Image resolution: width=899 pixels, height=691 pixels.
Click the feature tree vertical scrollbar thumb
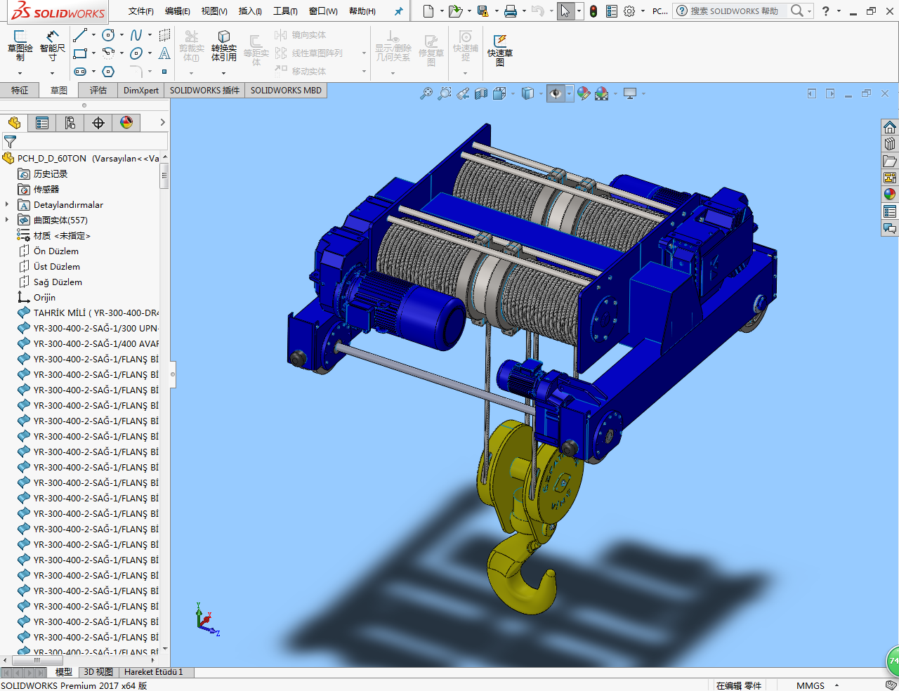pos(164,176)
